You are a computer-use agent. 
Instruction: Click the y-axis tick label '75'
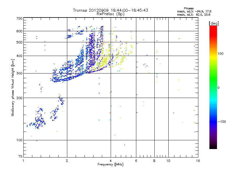(20, 156)
